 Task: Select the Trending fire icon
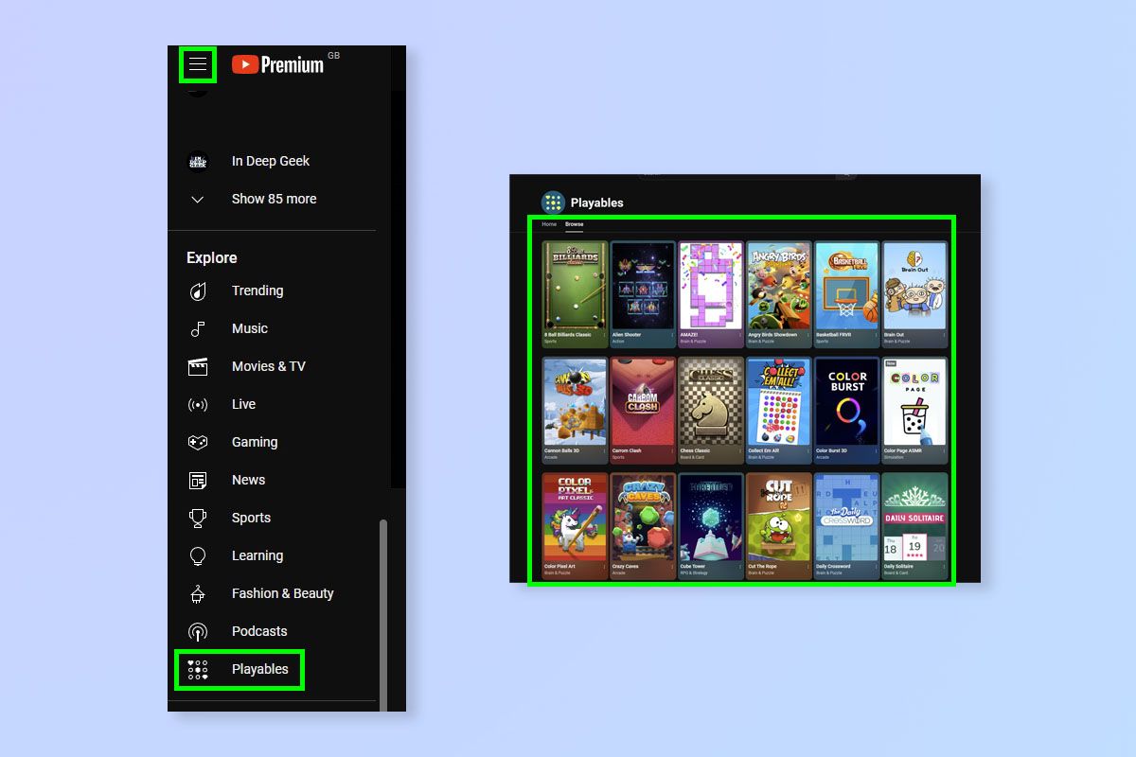pyautogui.click(x=197, y=290)
